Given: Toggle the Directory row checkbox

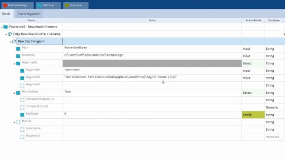Looking at the screenshot, I should (18, 56).
